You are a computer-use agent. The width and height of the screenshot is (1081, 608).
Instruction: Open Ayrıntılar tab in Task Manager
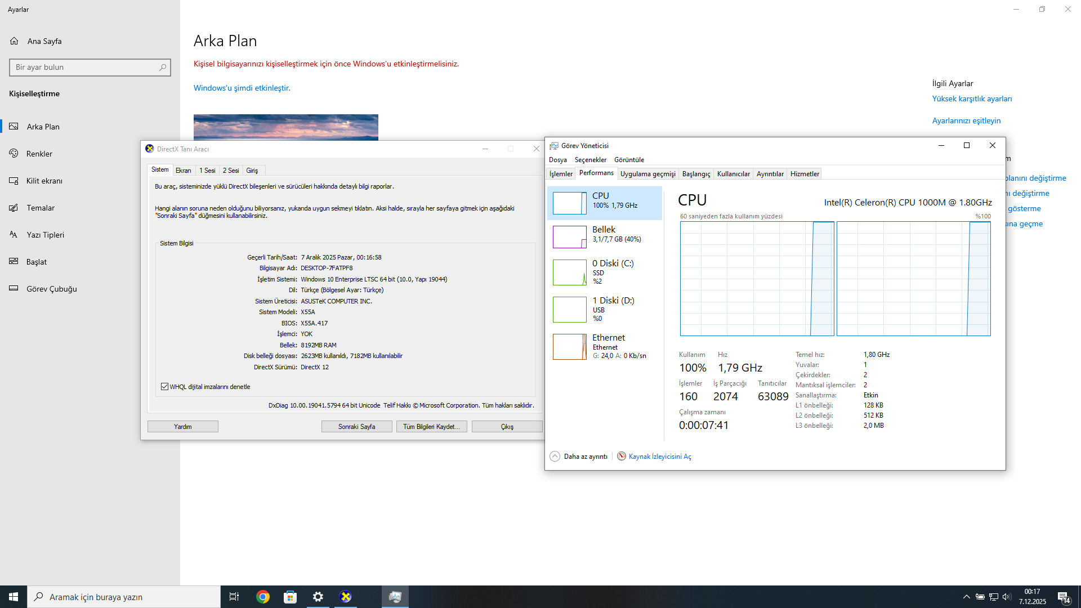pos(770,174)
